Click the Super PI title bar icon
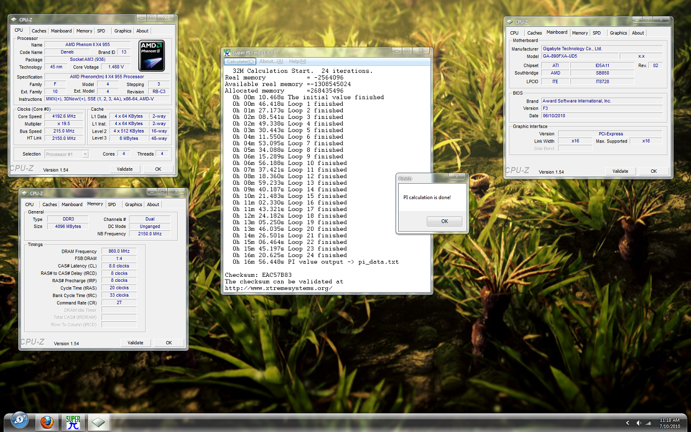 click(x=228, y=52)
